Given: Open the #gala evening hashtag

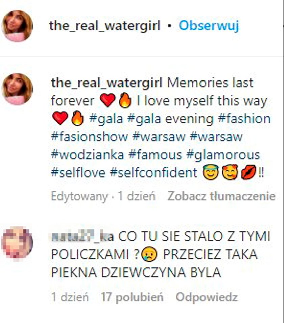Looking at the screenshot, I should point(170,119).
